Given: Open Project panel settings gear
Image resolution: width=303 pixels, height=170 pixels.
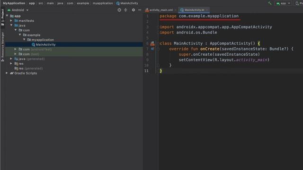Looking at the screenshot, I should pos(134,10).
